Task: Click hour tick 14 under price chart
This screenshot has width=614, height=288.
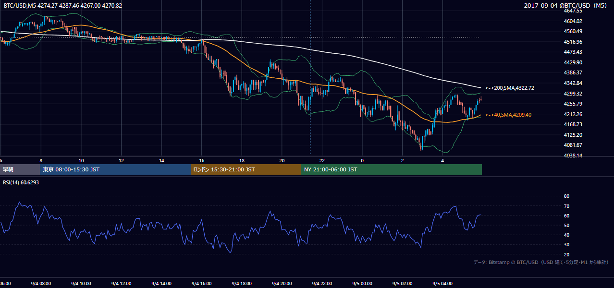Action: [x=161, y=161]
